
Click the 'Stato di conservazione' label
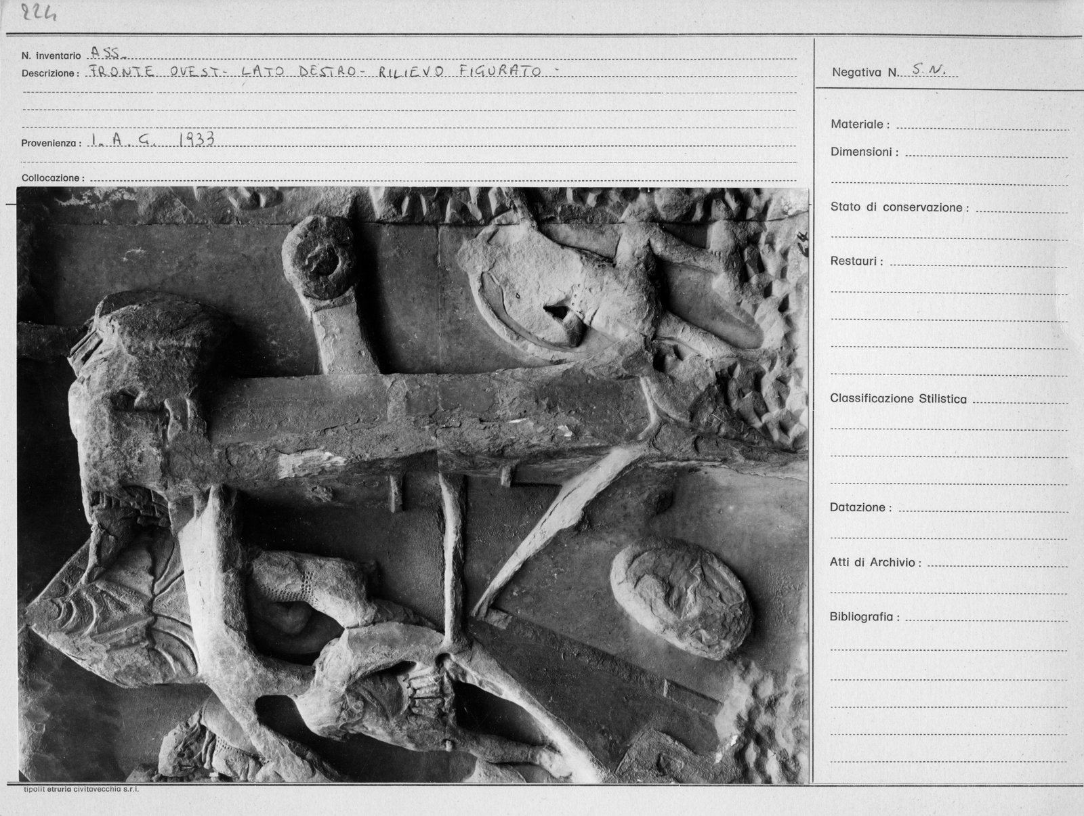(x=900, y=207)
